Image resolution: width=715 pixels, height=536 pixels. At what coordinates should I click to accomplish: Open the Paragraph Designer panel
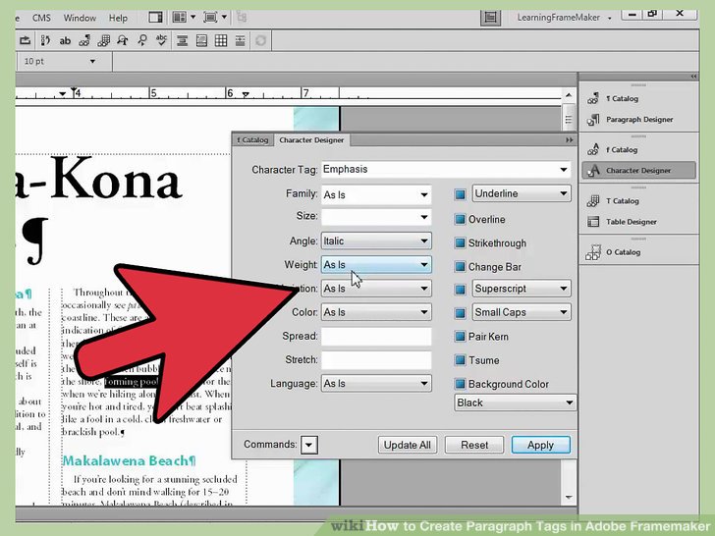(638, 120)
